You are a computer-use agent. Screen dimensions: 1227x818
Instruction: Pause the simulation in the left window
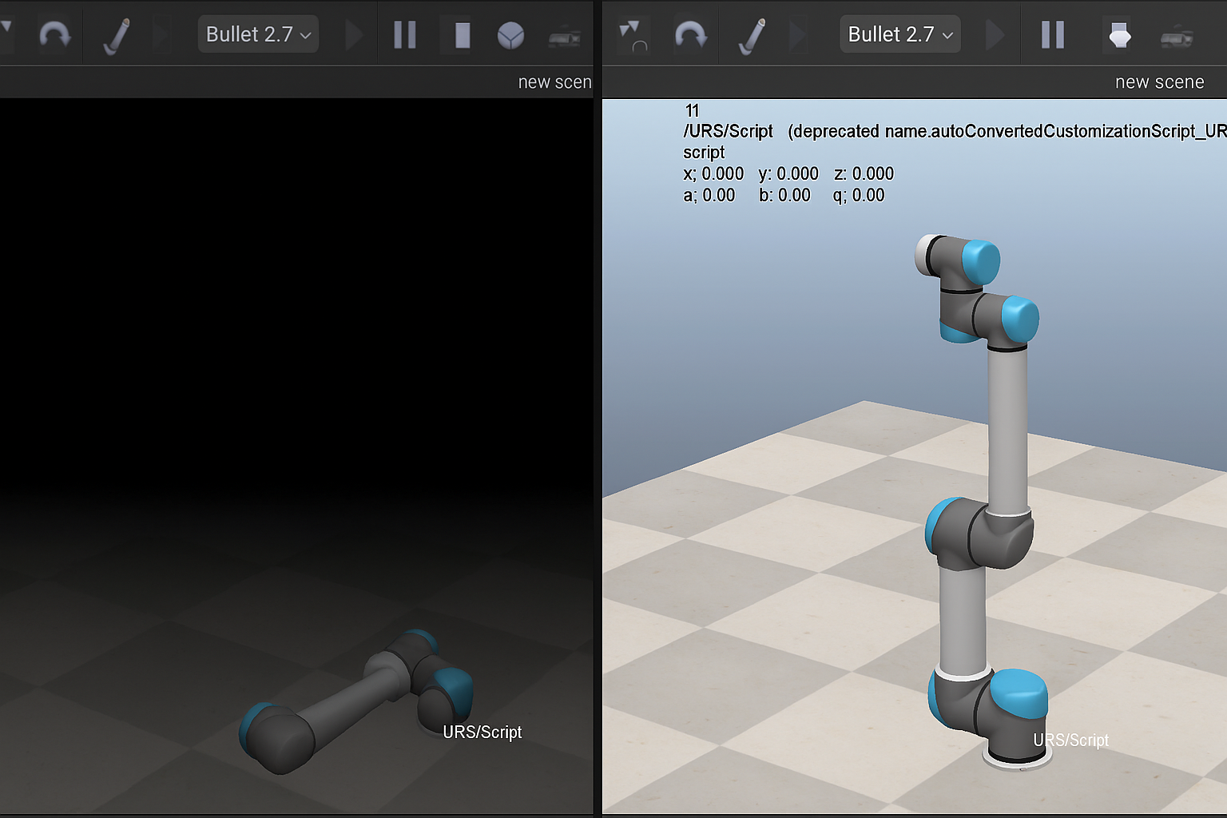(405, 35)
